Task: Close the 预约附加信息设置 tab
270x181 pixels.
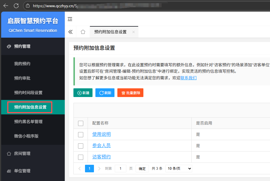Action: coord(133,32)
